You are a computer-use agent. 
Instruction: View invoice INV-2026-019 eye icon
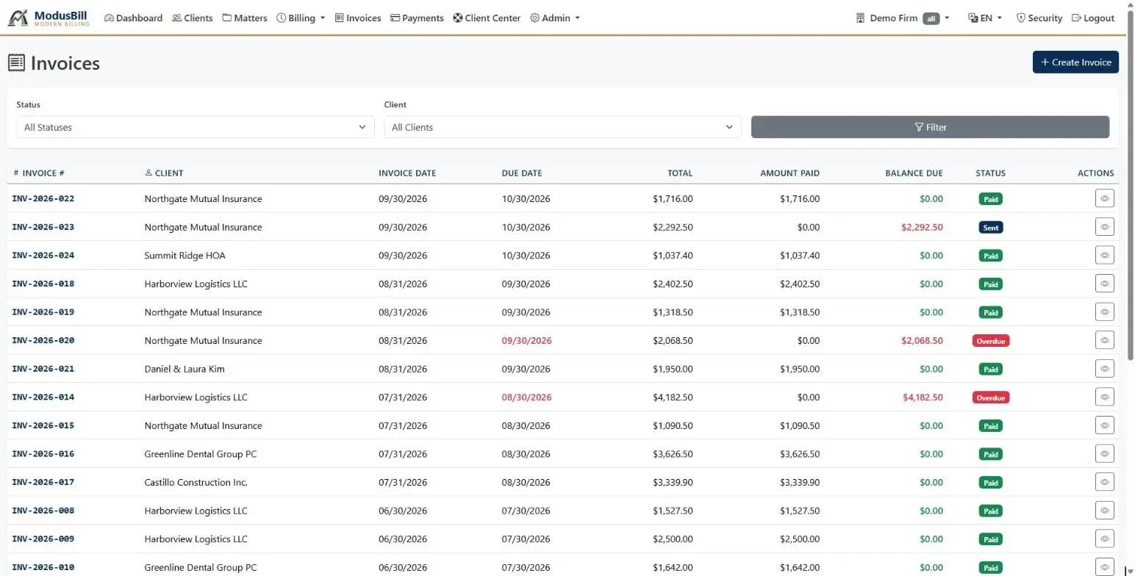pyautogui.click(x=1104, y=312)
